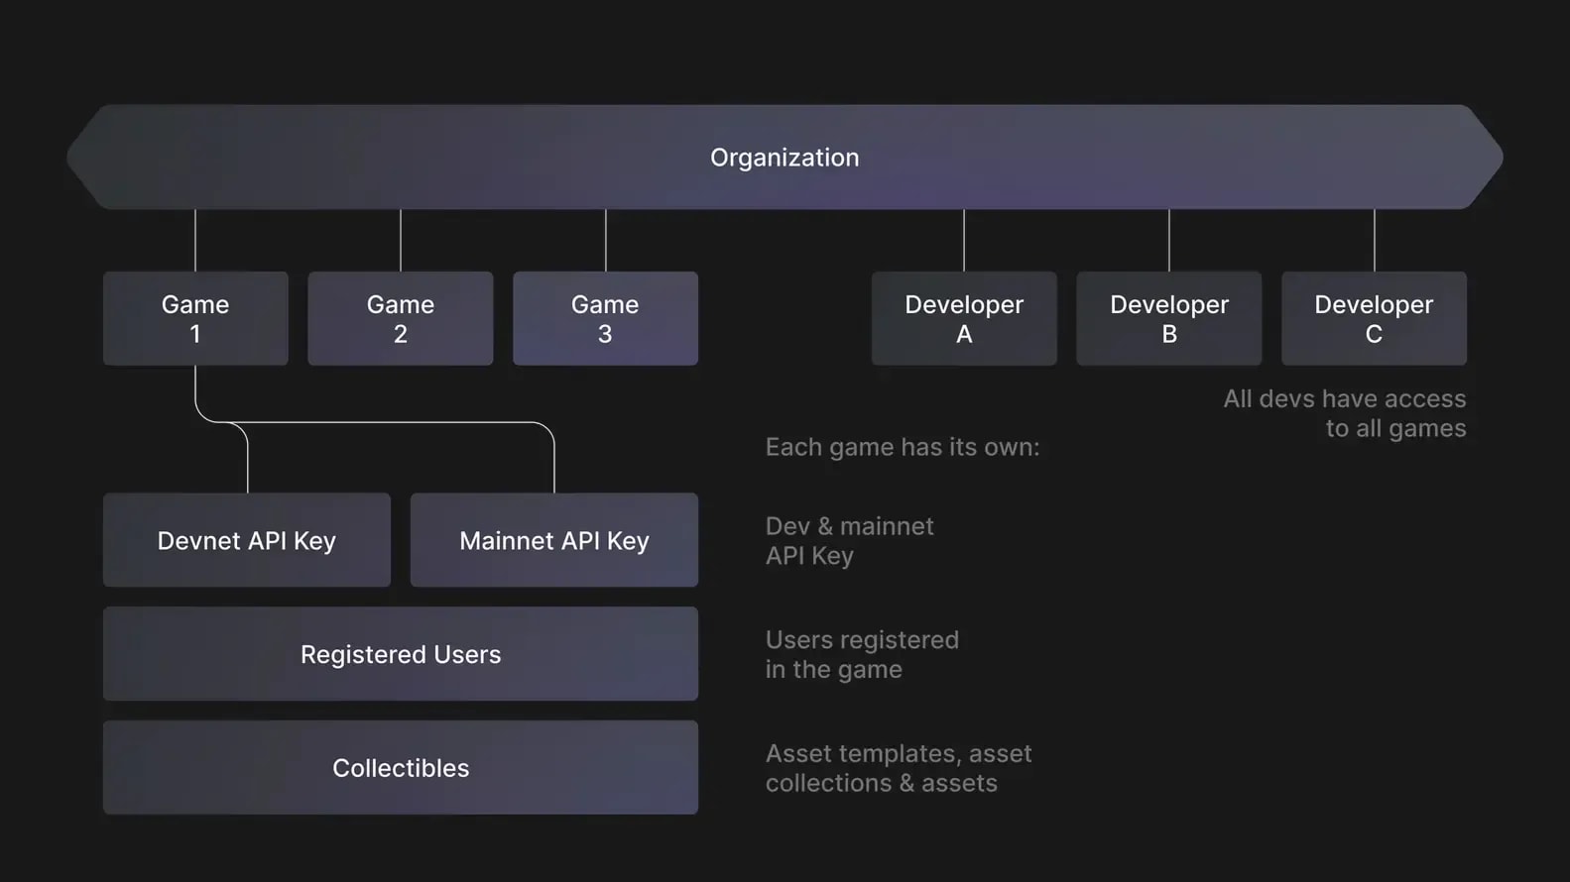The height and width of the screenshot is (882, 1570).
Task: Click the Developer B box
Action: pos(1169,318)
